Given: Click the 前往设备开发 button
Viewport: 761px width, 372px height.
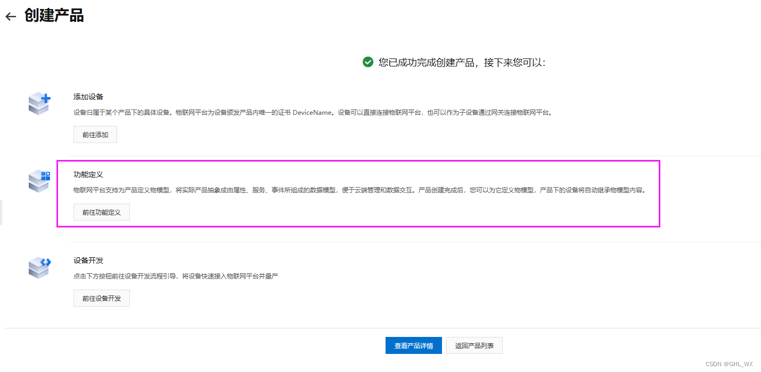Looking at the screenshot, I should [x=101, y=298].
